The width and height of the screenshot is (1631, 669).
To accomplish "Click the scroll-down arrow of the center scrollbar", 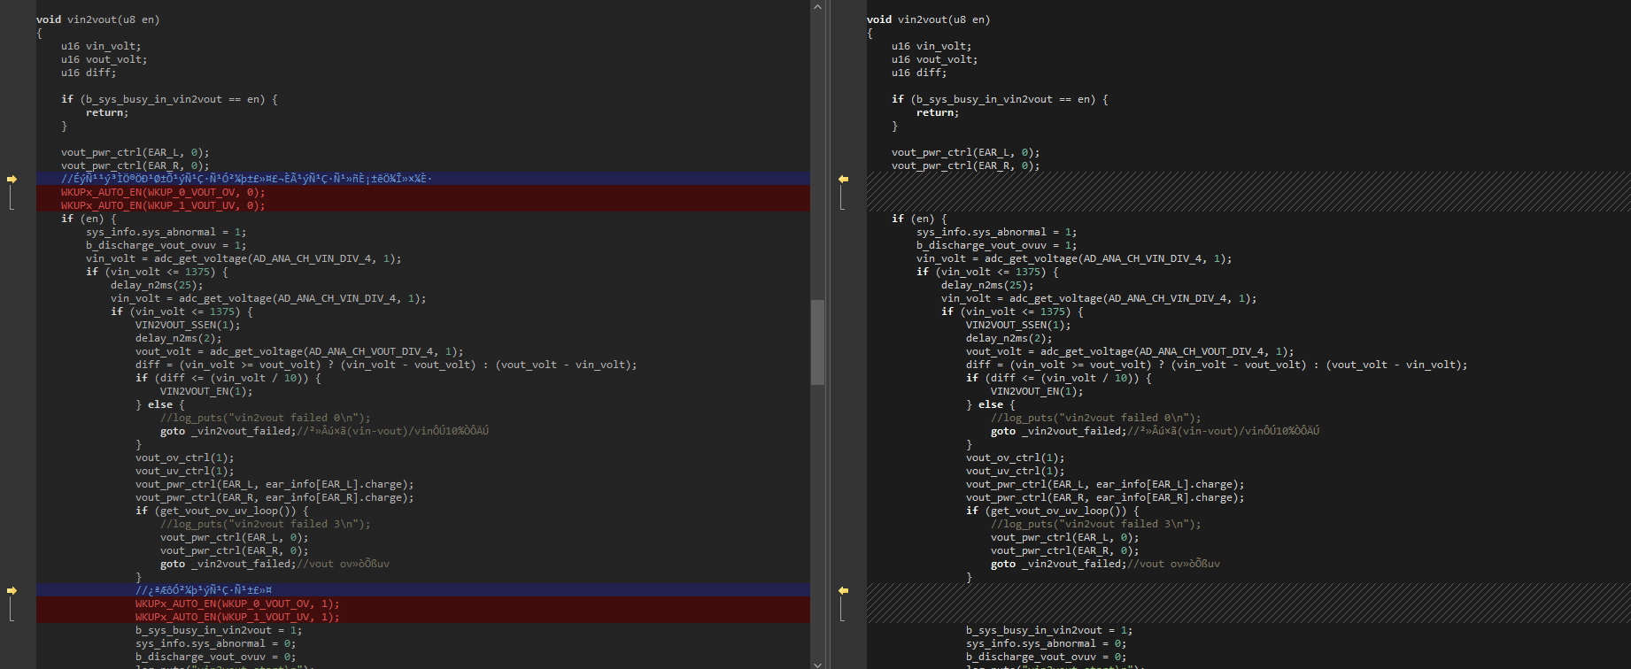I will point(817,664).
